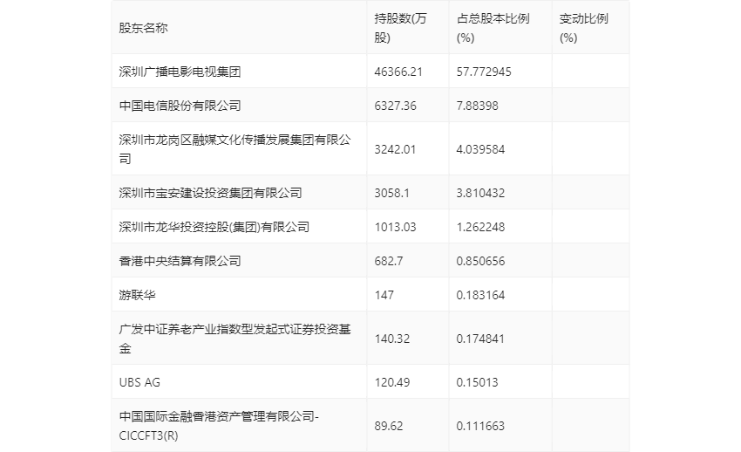Click the value 1013.03
The image size is (741, 452).
click(396, 227)
